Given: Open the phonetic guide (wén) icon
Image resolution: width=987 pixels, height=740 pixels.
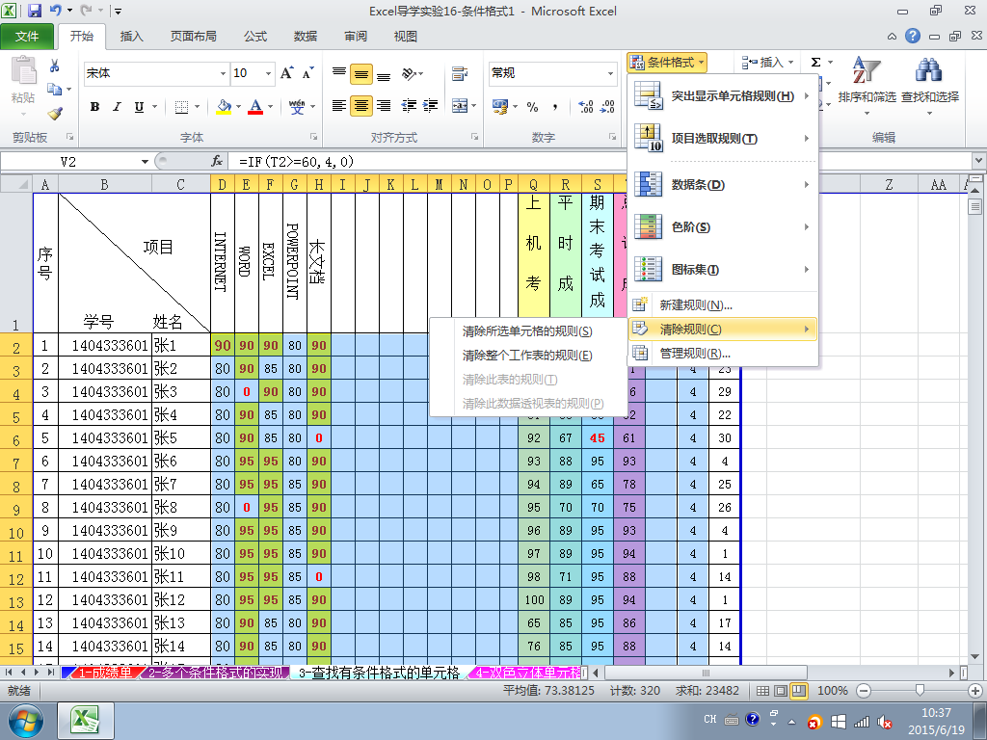Looking at the screenshot, I should (x=297, y=107).
